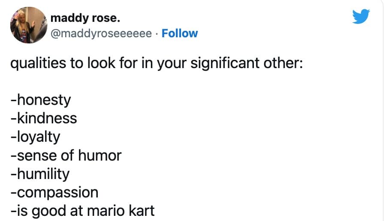The width and height of the screenshot is (386, 221).
Task: Open the @maddyroseeeeee handle link
Action: (x=101, y=33)
